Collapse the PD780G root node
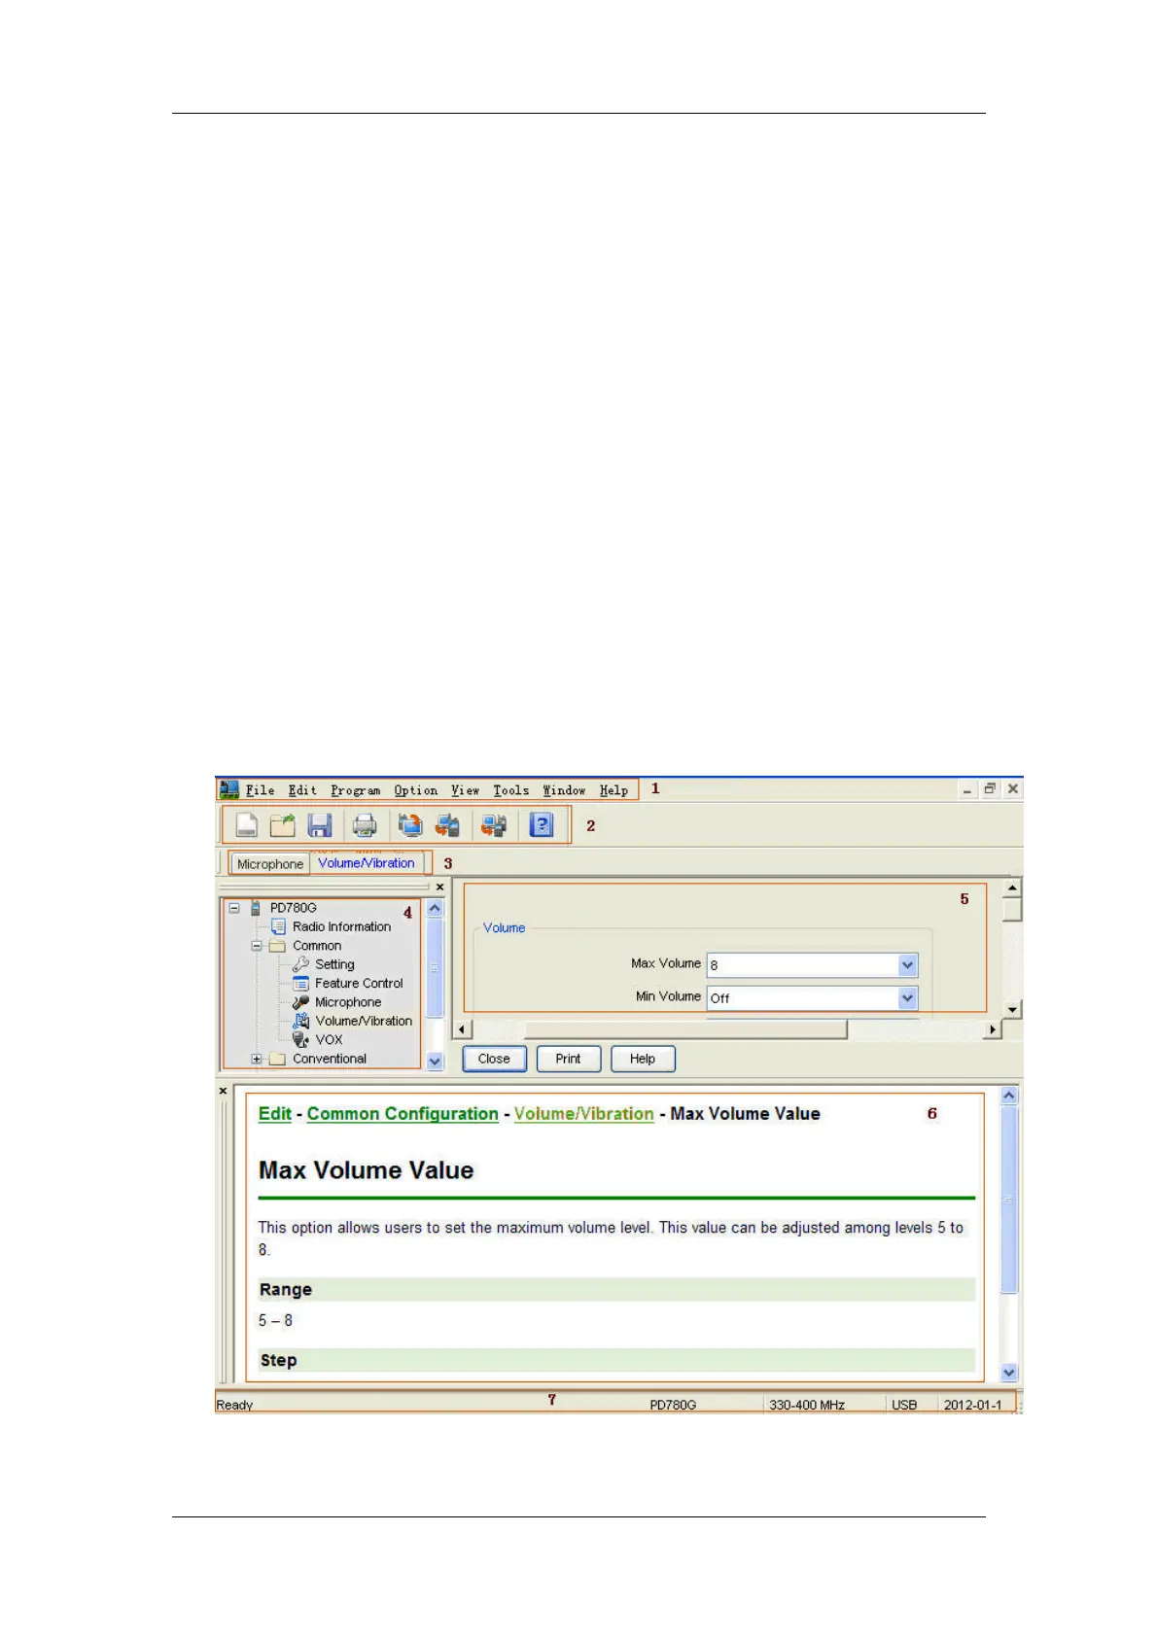 [234, 908]
